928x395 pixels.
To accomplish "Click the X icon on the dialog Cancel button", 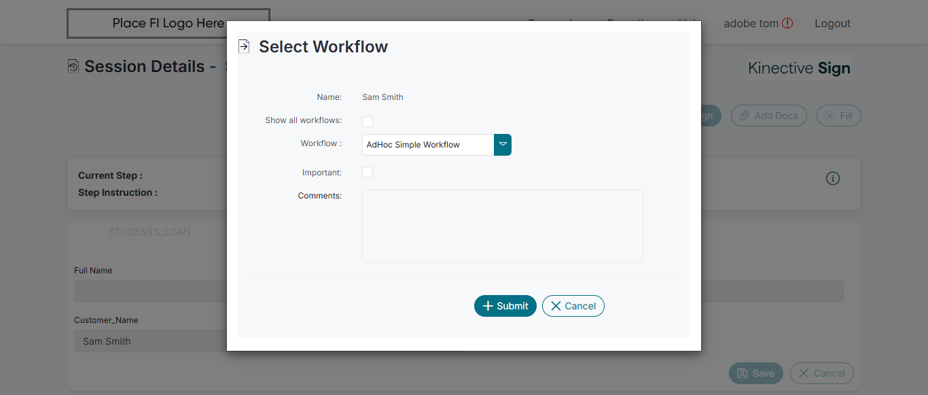I will pos(556,306).
